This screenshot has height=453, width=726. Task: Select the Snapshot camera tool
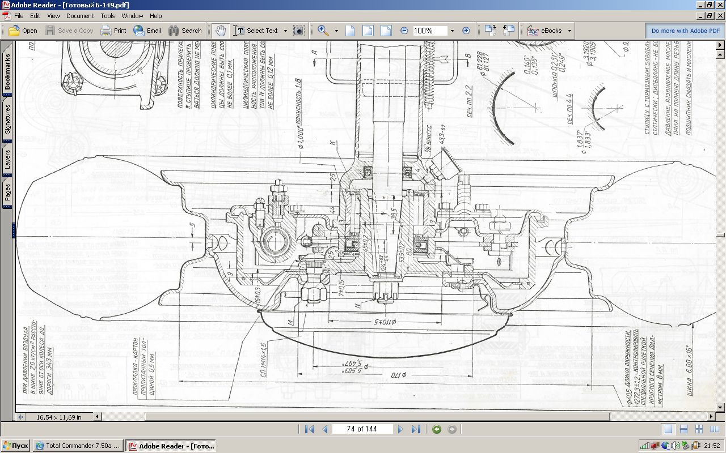[299, 31]
